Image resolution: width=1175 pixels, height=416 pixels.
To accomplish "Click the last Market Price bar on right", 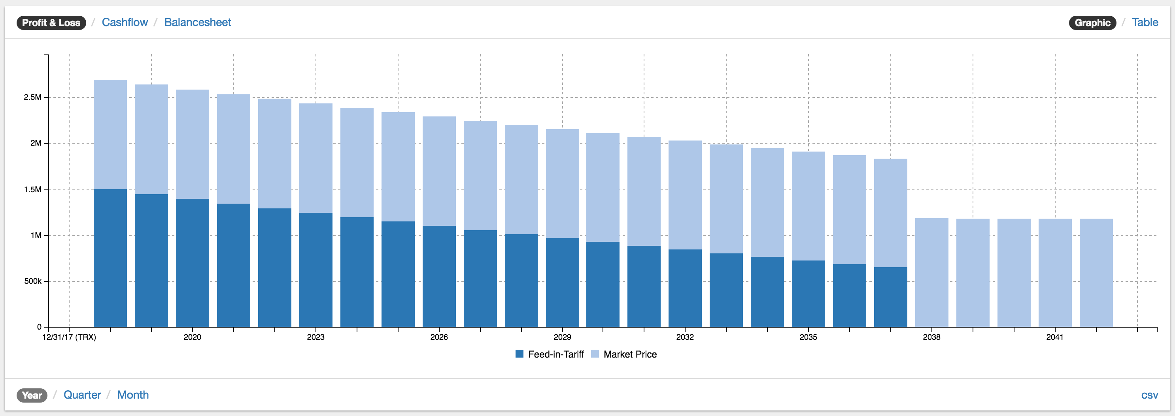I will coord(1096,272).
